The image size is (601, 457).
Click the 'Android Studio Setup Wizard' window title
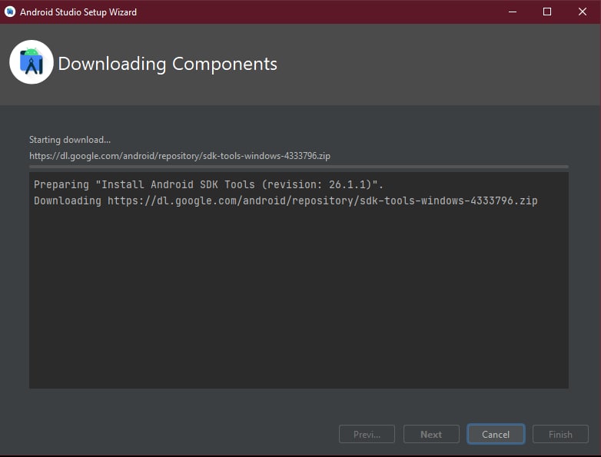78,12
